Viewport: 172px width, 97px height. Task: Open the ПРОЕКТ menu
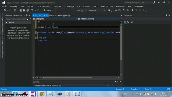(x=31, y=6)
